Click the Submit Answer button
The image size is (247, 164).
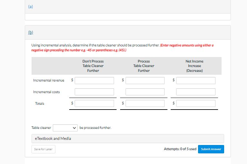click(x=211, y=149)
